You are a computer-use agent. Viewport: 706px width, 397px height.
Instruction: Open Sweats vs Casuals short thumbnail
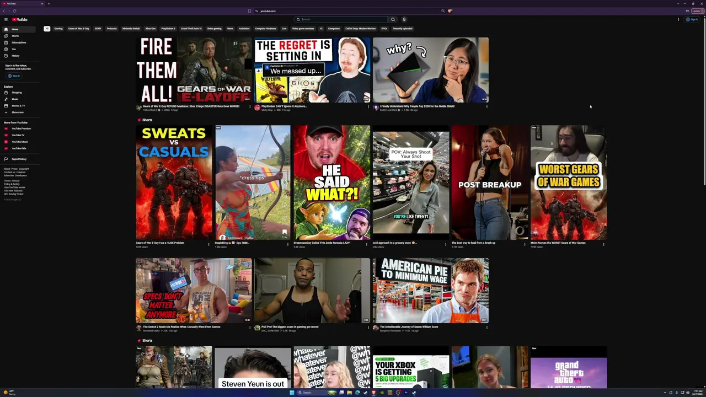coord(174,183)
